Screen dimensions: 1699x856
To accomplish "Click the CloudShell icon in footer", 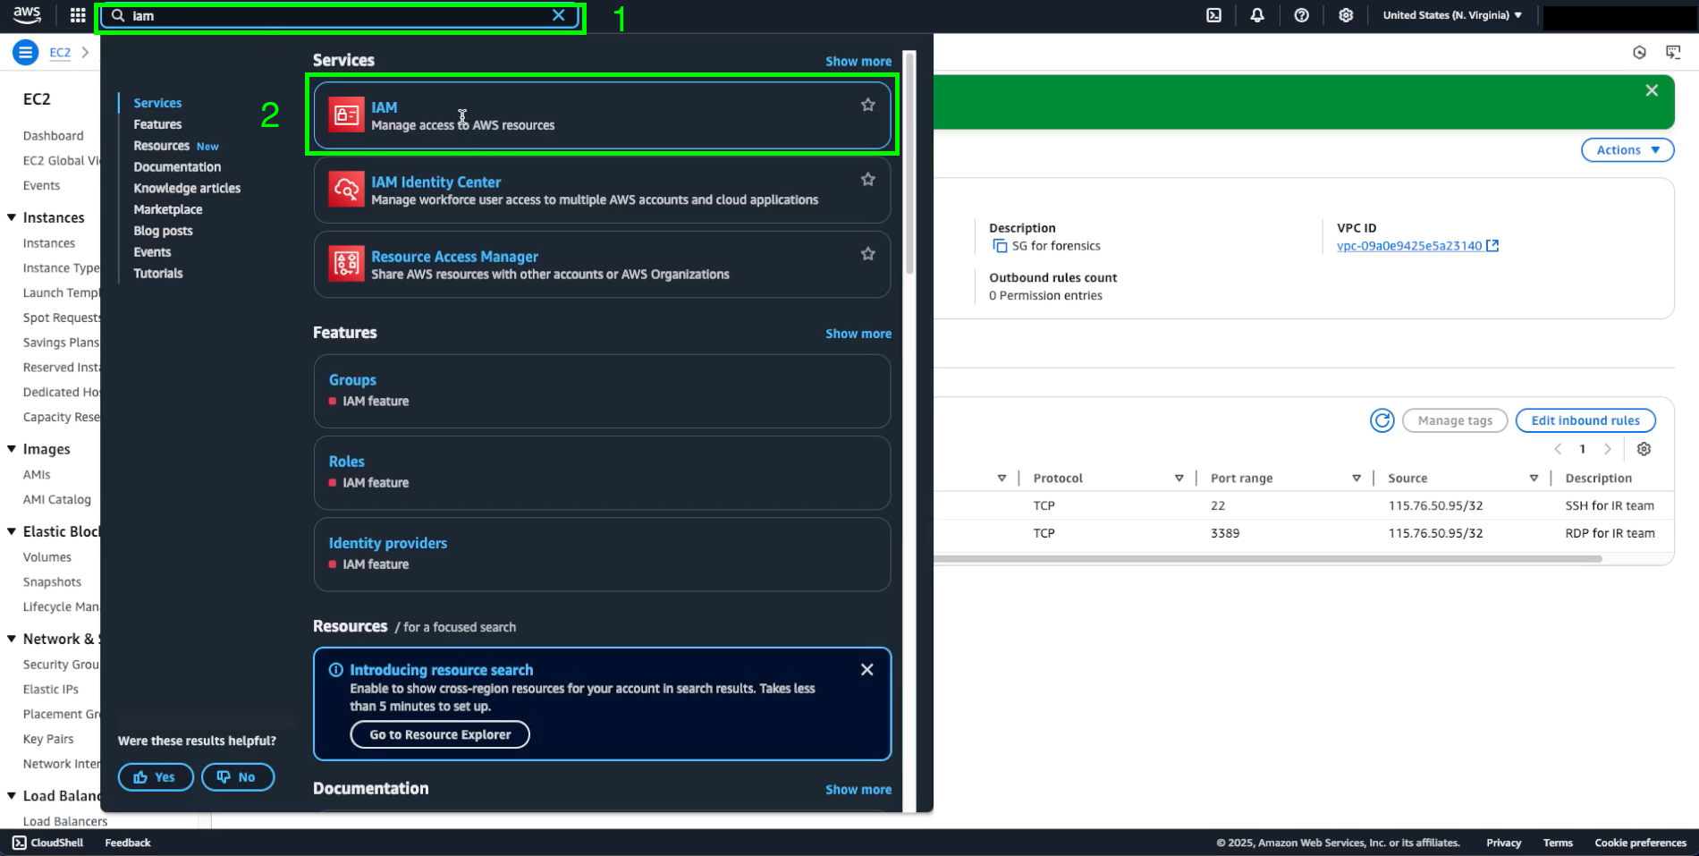I will [19, 843].
